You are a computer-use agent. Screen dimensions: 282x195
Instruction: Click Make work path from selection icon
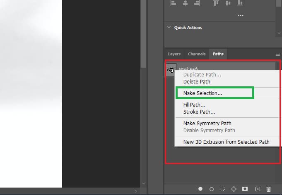pos(234,189)
